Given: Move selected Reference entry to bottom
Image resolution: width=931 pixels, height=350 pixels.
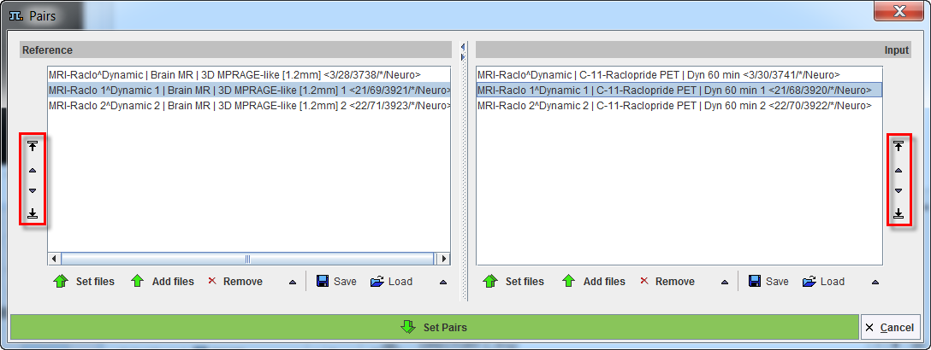Looking at the screenshot, I should [x=33, y=213].
